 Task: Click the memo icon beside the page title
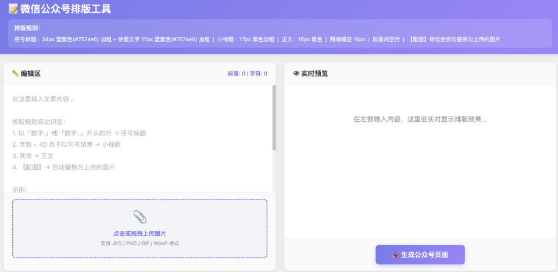coord(13,9)
